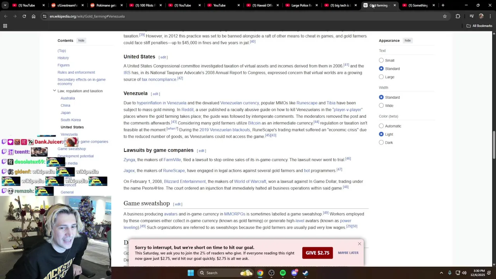Bookmark this page with the star icon

445,16
